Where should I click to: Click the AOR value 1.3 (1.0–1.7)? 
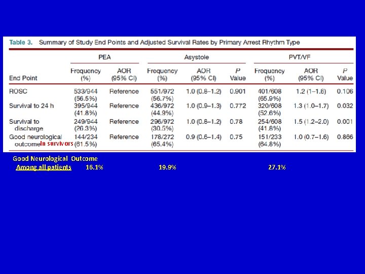311,106
